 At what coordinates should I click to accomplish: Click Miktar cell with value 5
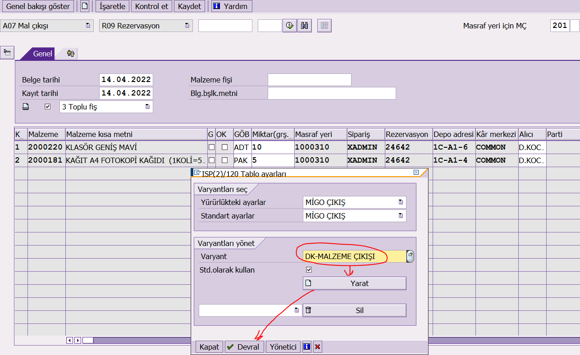click(x=273, y=160)
